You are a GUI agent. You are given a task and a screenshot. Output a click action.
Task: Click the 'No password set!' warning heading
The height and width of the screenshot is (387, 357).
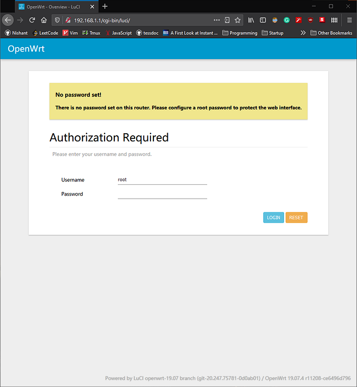pyautogui.click(x=79, y=95)
